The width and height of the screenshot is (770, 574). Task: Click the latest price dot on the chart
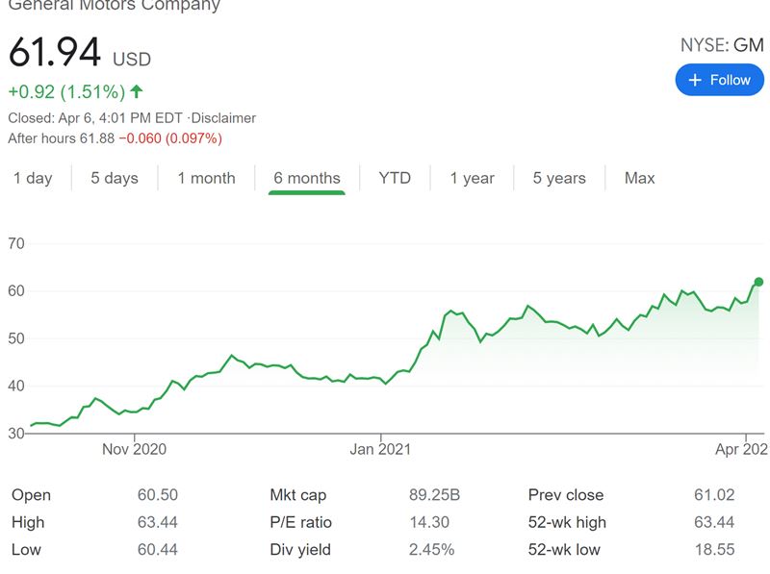tap(758, 282)
